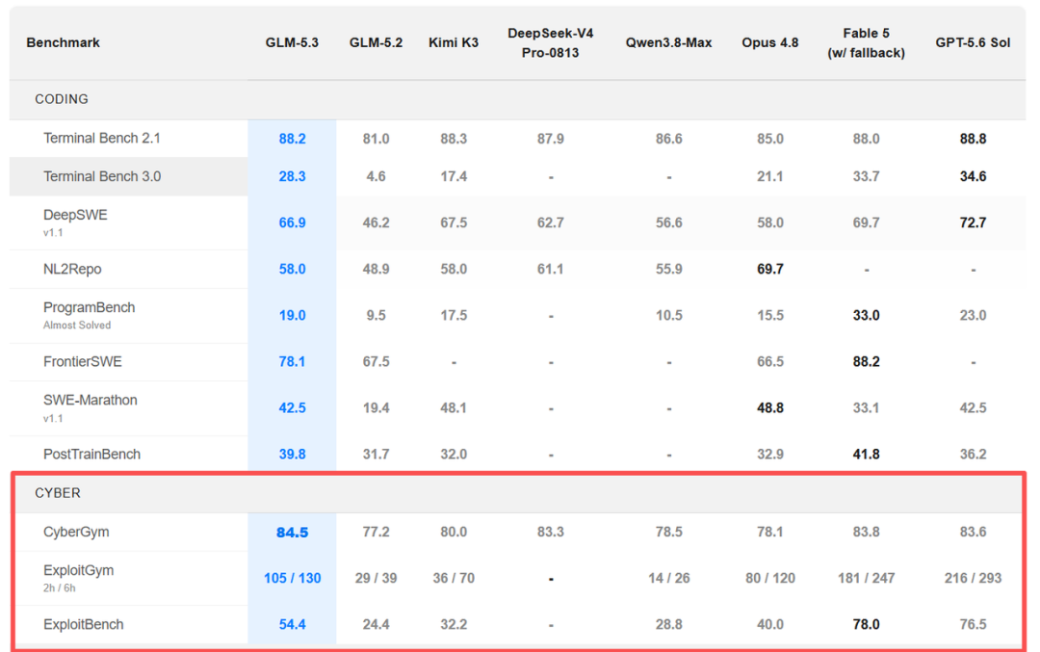Click the Benchmark column header
Viewport: 1040px width, 652px height.
click(x=63, y=42)
